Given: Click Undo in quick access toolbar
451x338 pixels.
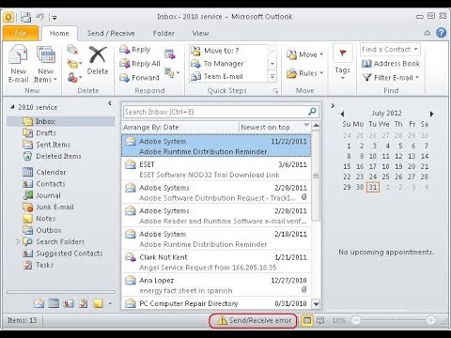Looking at the screenshot, I should pyautogui.click(x=39, y=17).
